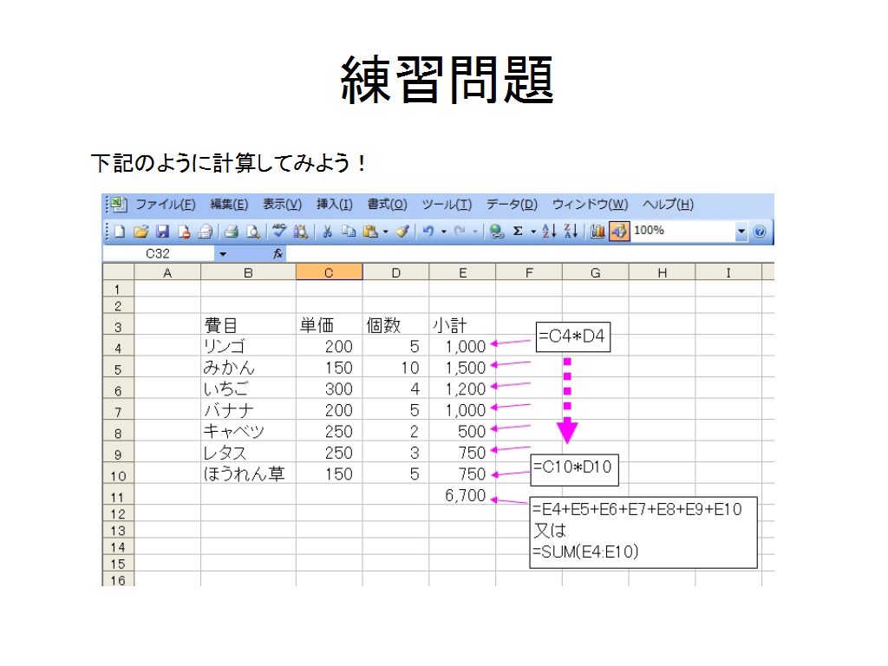This screenshot has height=666, width=888.
Task: Click the Print icon in toolbar
Action: click(232, 232)
